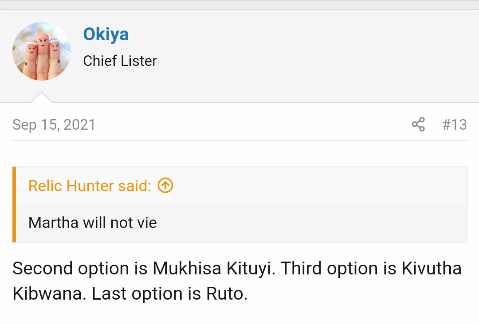Open the share post icon

click(x=418, y=124)
